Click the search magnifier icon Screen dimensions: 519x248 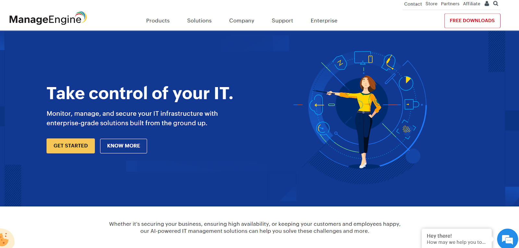pyautogui.click(x=496, y=4)
